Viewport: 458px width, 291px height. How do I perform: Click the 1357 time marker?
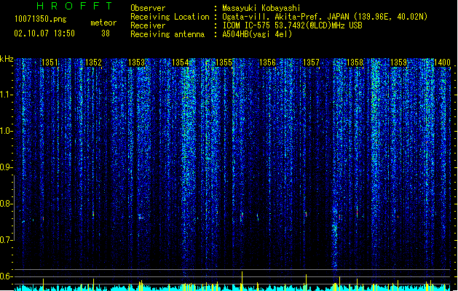pos(311,63)
